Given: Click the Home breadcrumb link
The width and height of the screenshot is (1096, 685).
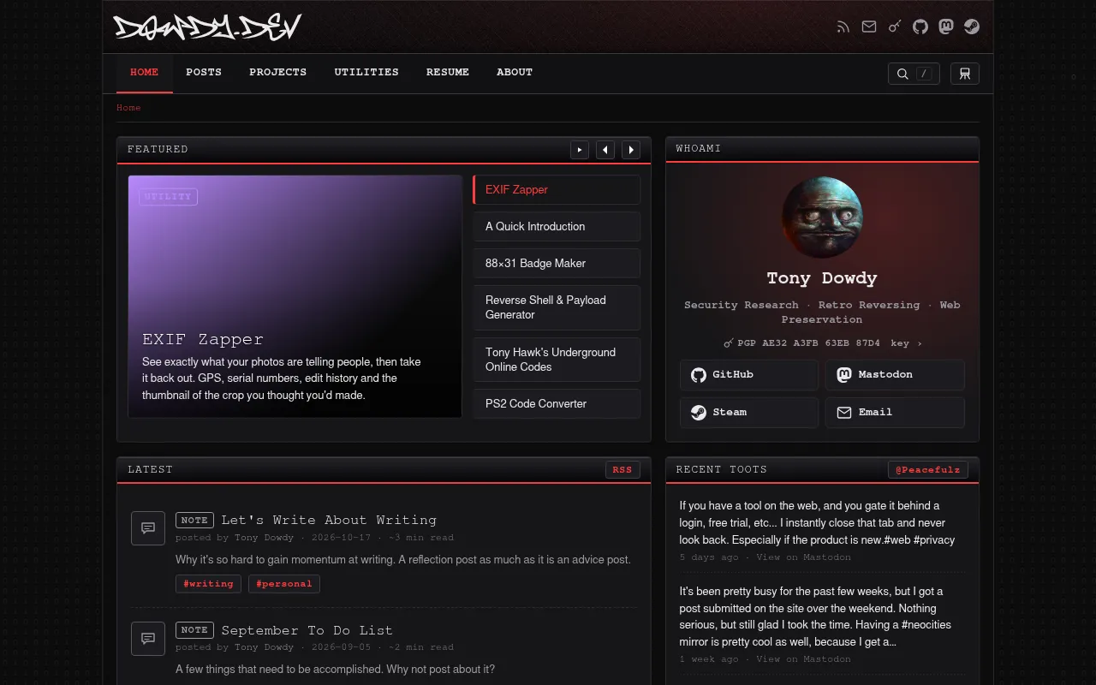Looking at the screenshot, I should [x=128, y=108].
